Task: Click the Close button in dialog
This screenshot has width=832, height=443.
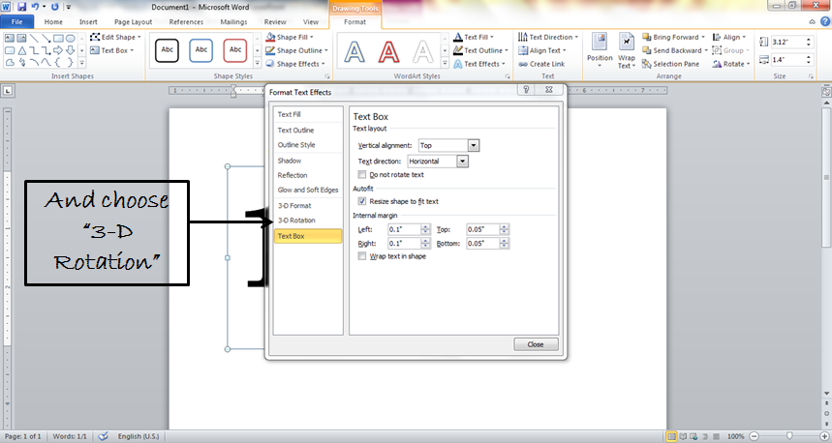Action: pos(536,344)
